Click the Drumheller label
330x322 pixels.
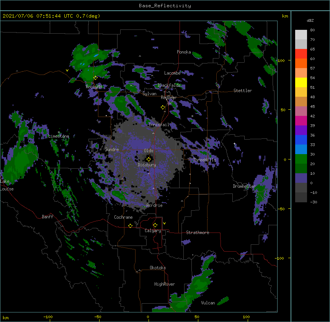[244, 186]
